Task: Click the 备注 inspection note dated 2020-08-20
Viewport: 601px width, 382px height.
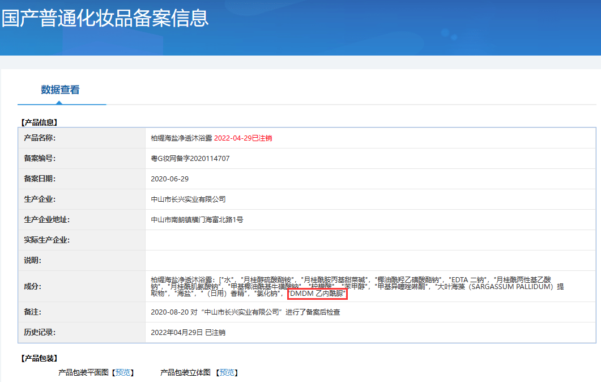Action: [245, 312]
